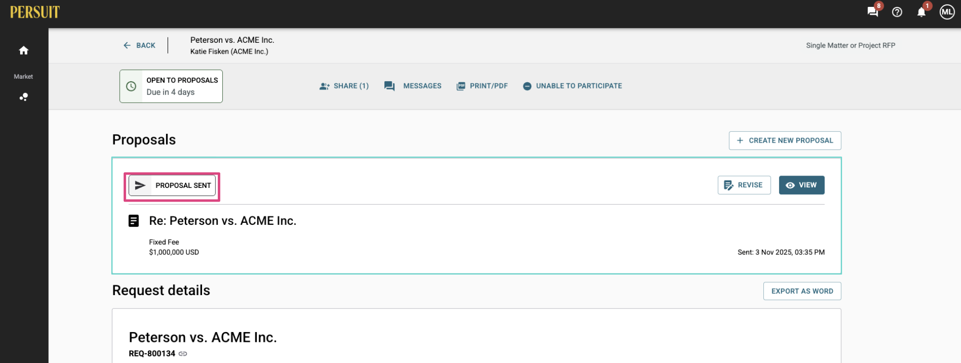Click the REQ-800134 reference number

click(x=152, y=354)
